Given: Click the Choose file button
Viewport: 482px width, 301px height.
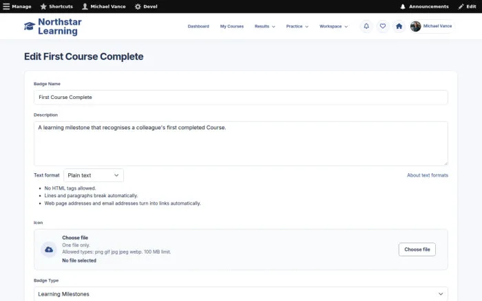Looking at the screenshot, I should [x=417, y=249].
